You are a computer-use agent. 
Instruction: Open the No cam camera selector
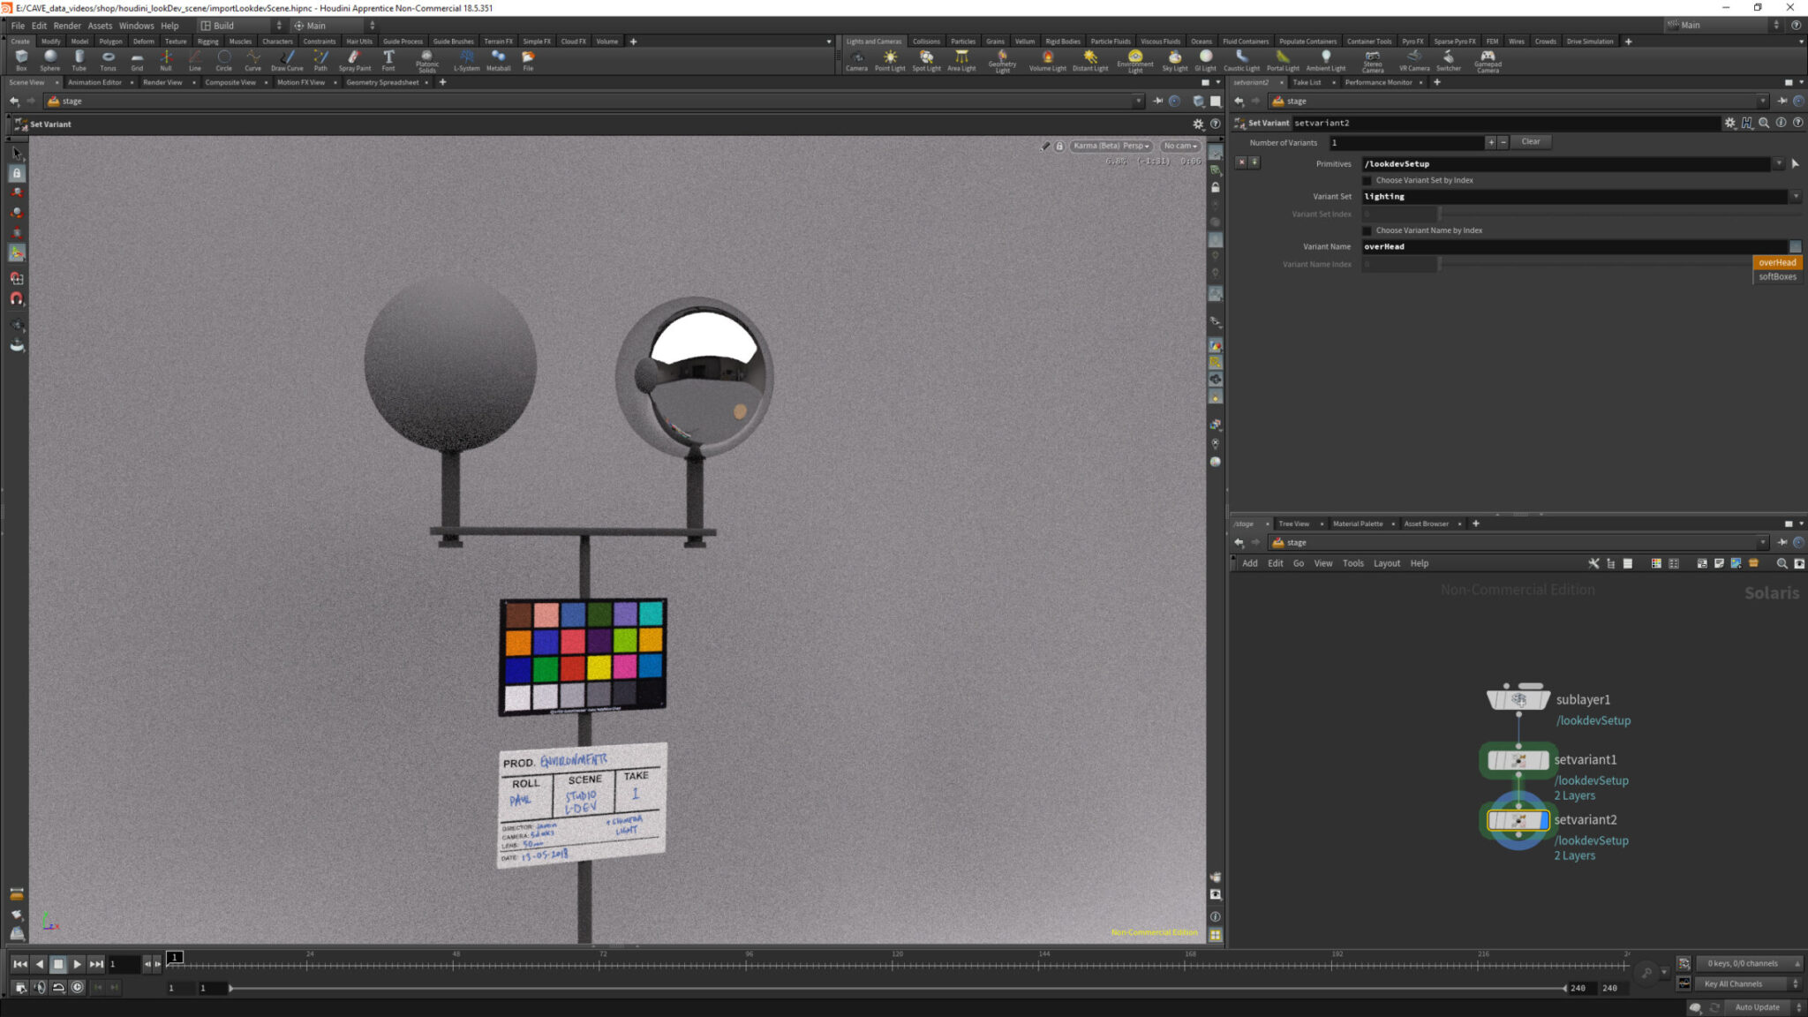1179,146
